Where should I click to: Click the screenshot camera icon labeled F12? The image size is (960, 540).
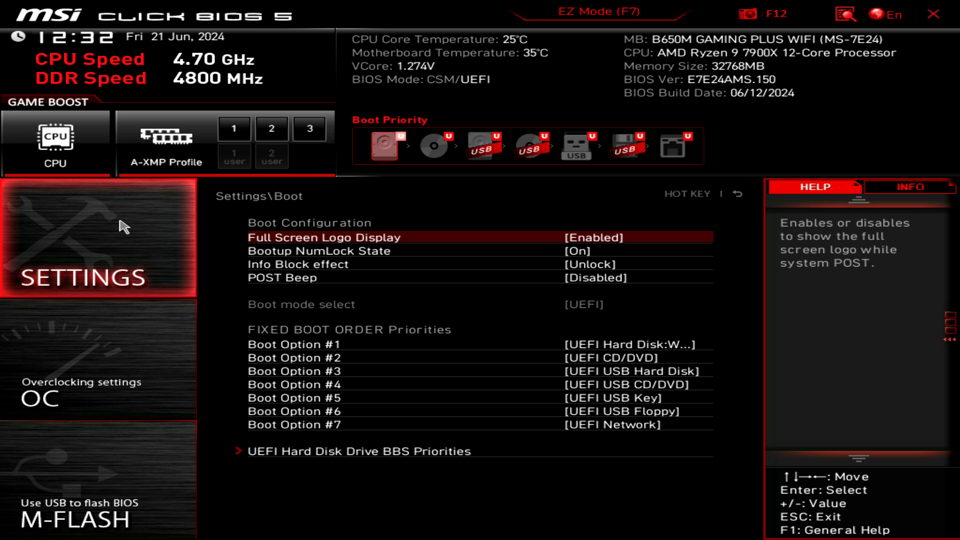(x=748, y=13)
